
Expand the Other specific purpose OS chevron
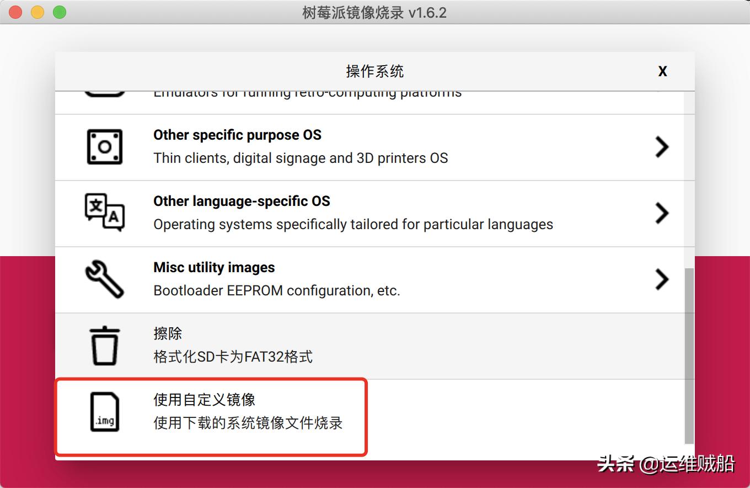(662, 146)
